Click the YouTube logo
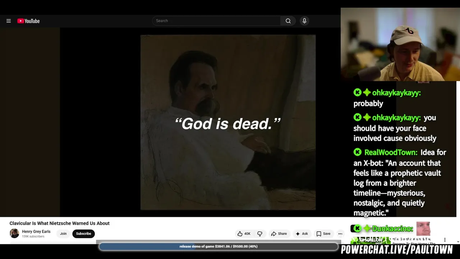The width and height of the screenshot is (460, 259). [28, 21]
